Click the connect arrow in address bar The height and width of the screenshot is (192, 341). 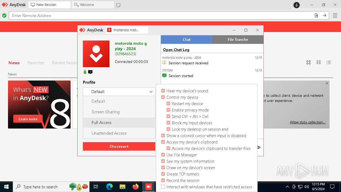(x=324, y=15)
